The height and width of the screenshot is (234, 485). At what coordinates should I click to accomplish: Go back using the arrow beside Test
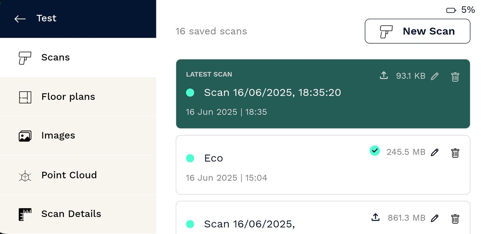coord(20,19)
